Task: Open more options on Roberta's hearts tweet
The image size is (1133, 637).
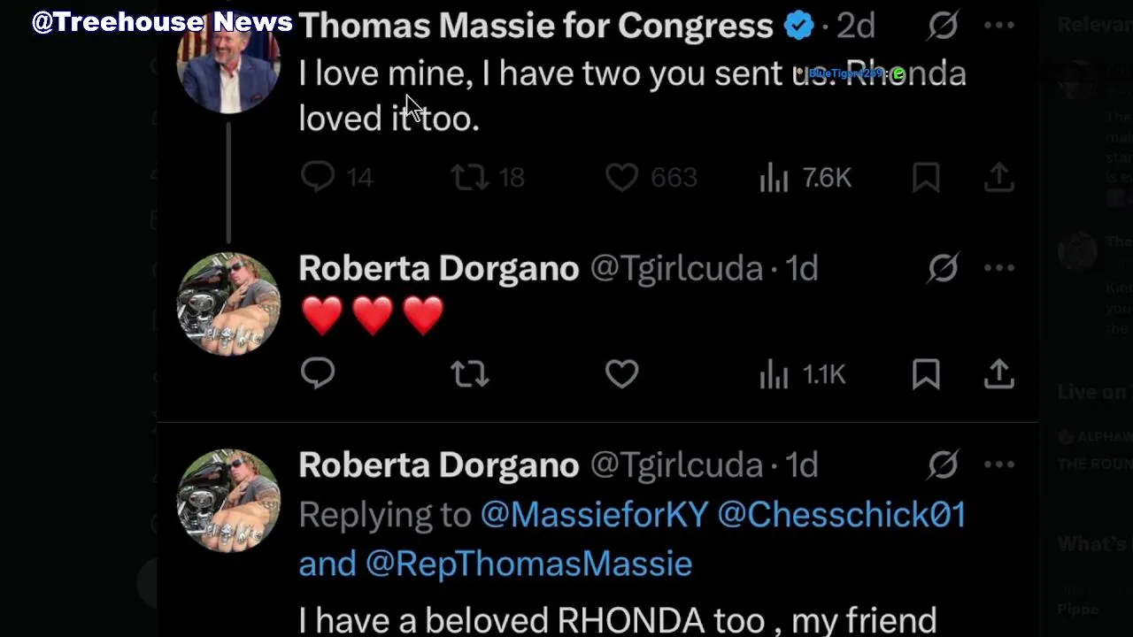Action: click(999, 268)
